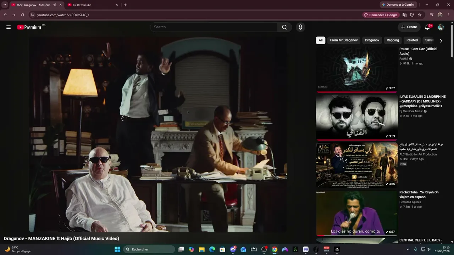Click the music video player
The image size is (454, 255).
(158, 134)
